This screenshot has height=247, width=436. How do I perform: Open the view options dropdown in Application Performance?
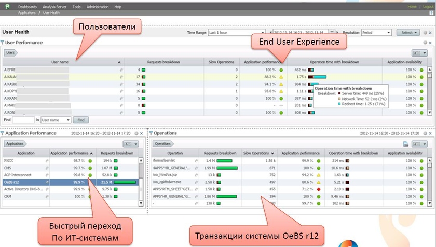(x=130, y=144)
